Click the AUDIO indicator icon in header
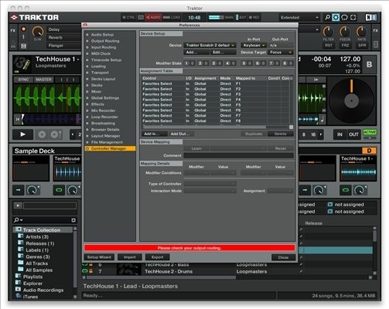This screenshot has width=389, height=309. tap(153, 18)
